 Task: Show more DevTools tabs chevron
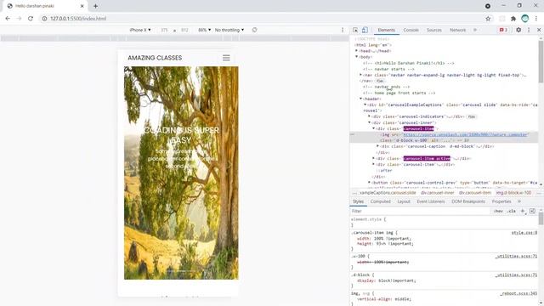(475, 31)
